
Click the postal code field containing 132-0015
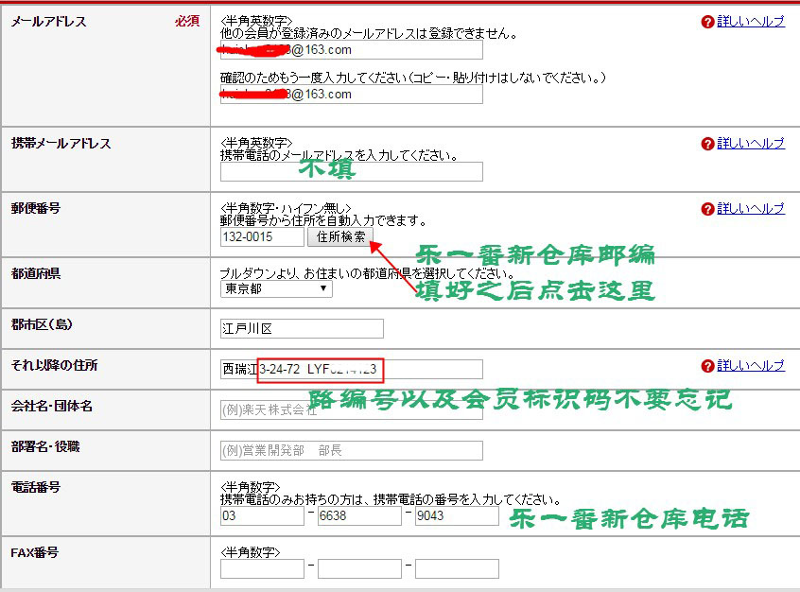(x=262, y=237)
